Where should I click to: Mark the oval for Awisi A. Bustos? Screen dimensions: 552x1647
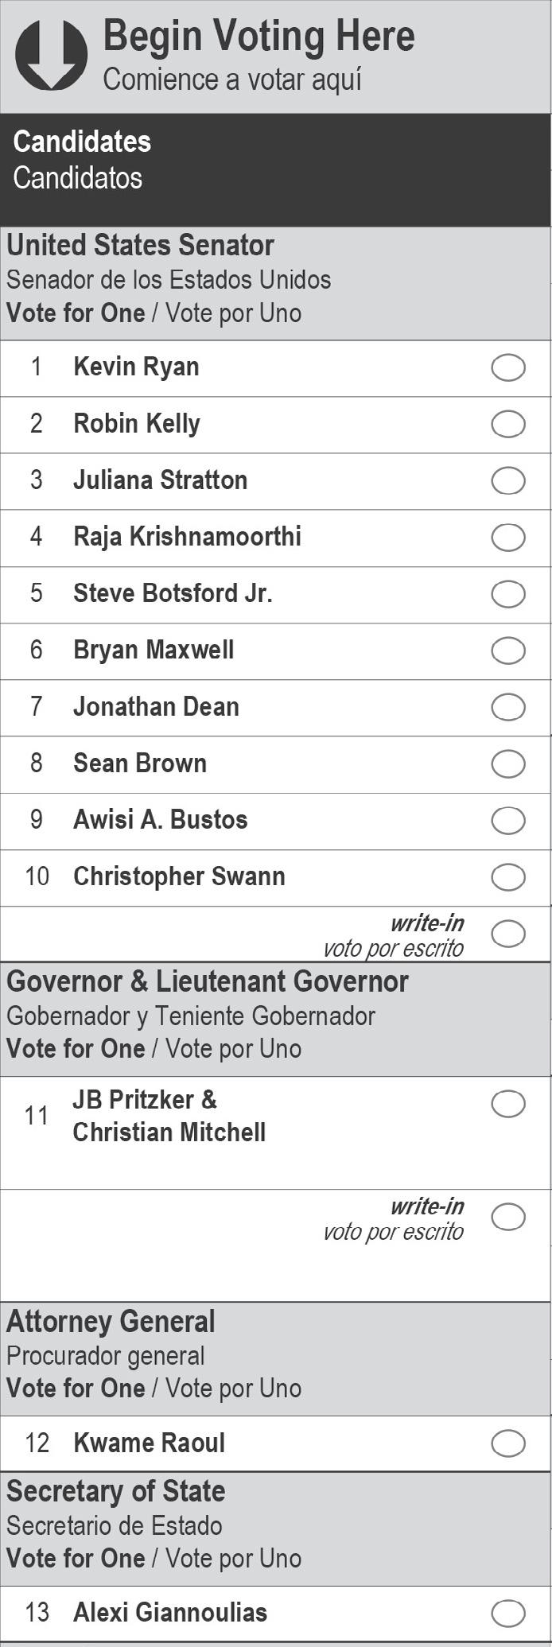click(507, 820)
